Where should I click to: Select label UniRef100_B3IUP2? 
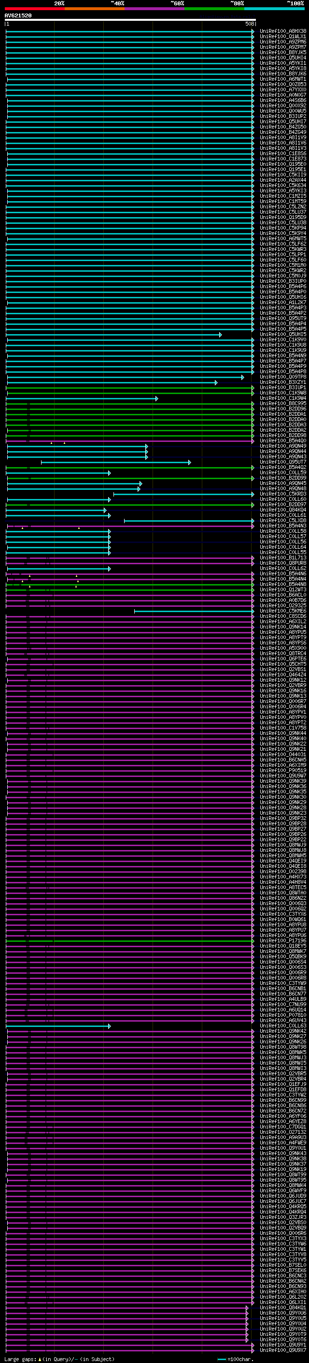282,117
